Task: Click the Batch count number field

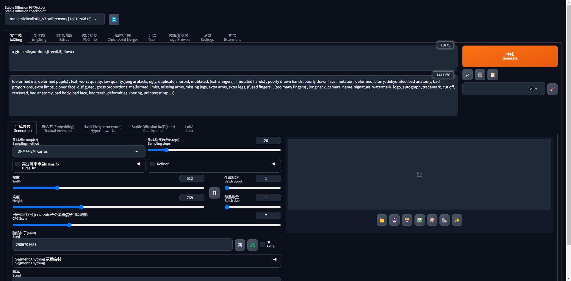Action: (x=268, y=178)
